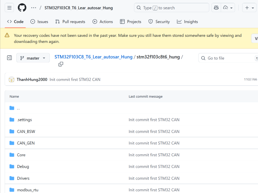Open the ThanhHung2000 author link
258x193 pixels.
pos(32,79)
